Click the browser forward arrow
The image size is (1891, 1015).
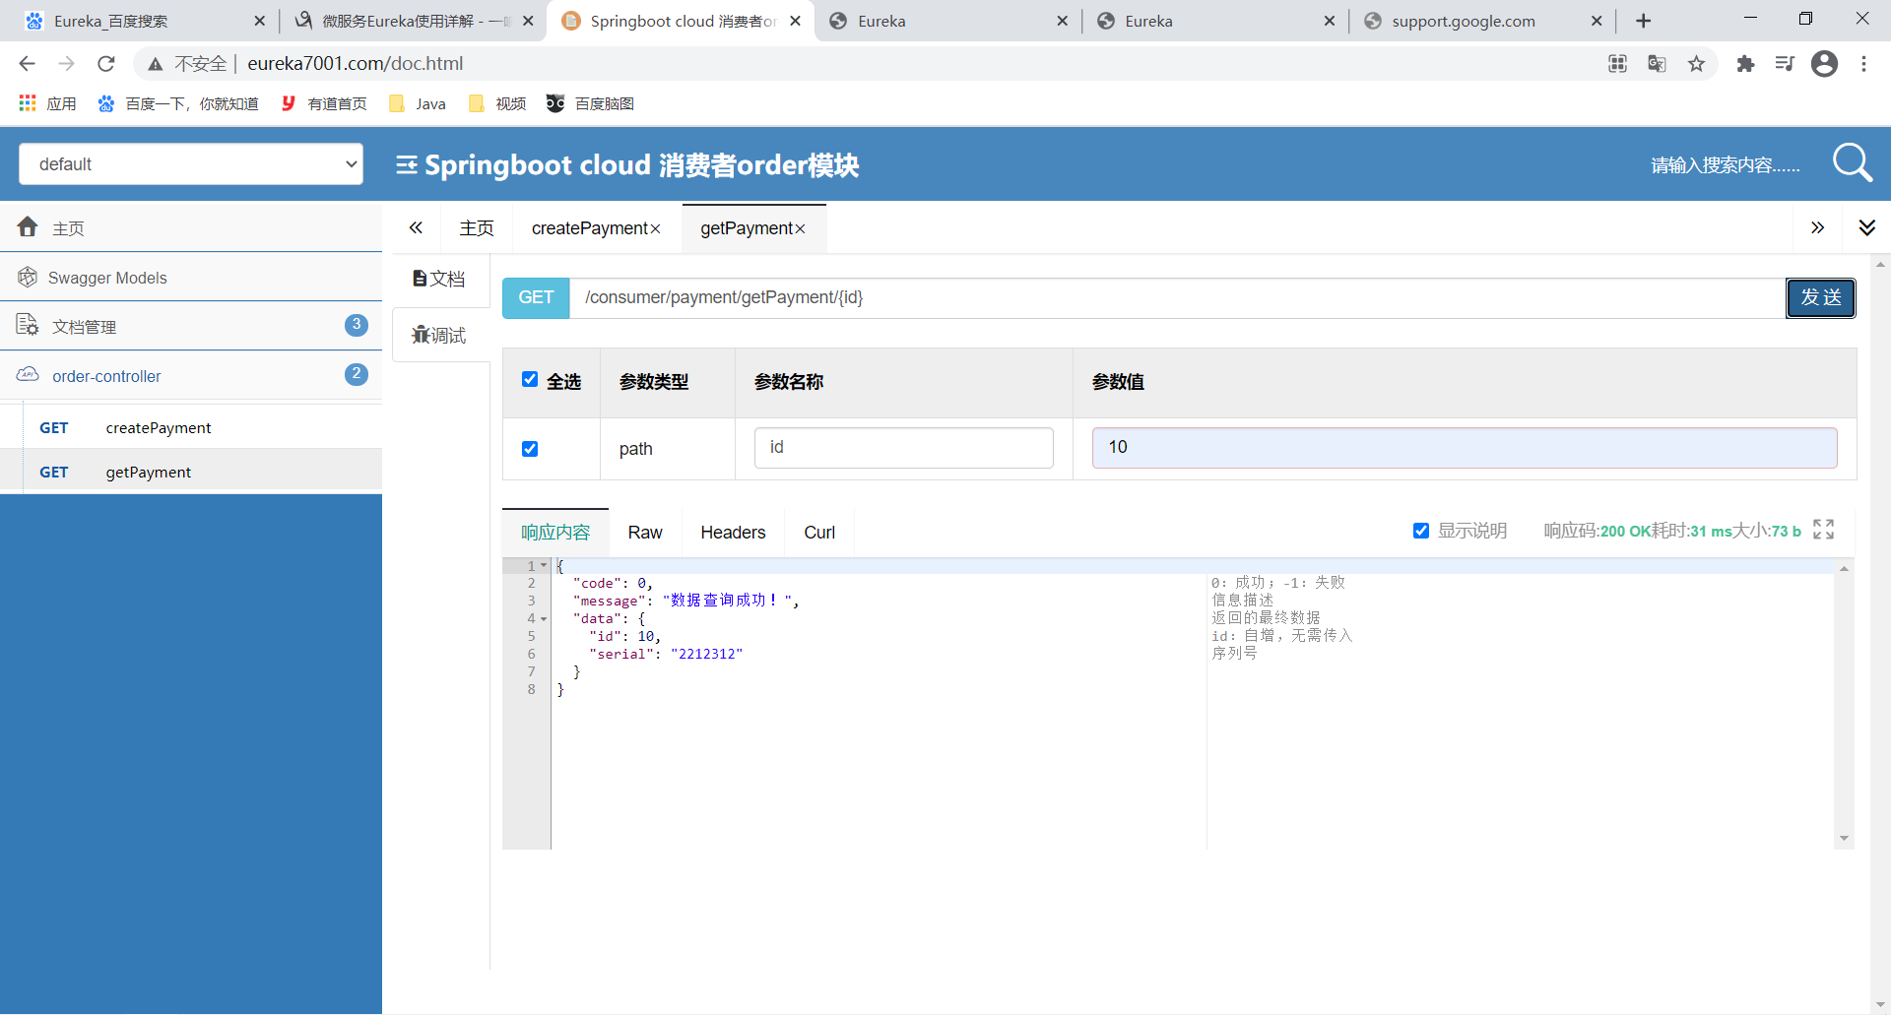[66, 64]
